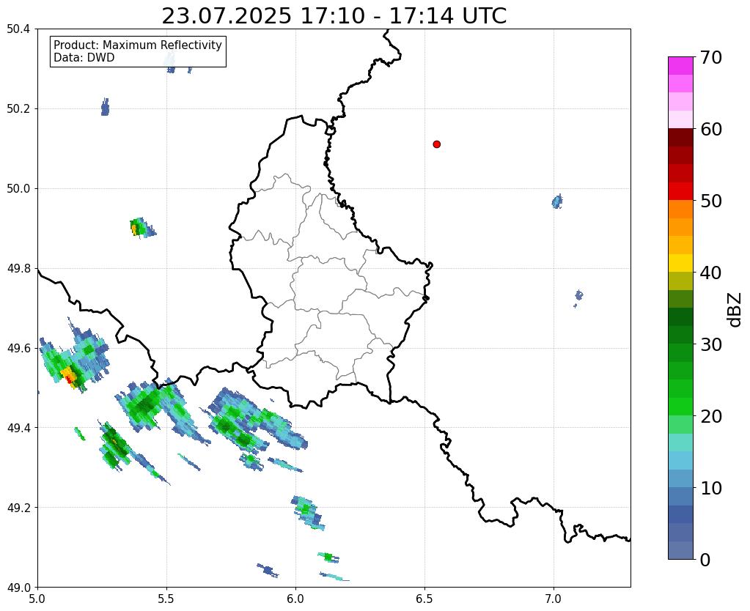This screenshot has height=611, width=750.
Task: Click the red station marker dot
Action: pyautogui.click(x=436, y=144)
